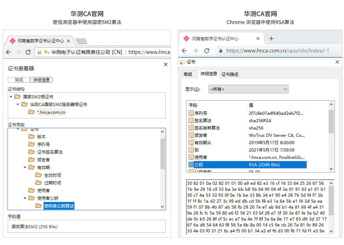Viewport: 344px width, 245px height.
Task: Click Chrome address bar URL
Action: click(278, 51)
